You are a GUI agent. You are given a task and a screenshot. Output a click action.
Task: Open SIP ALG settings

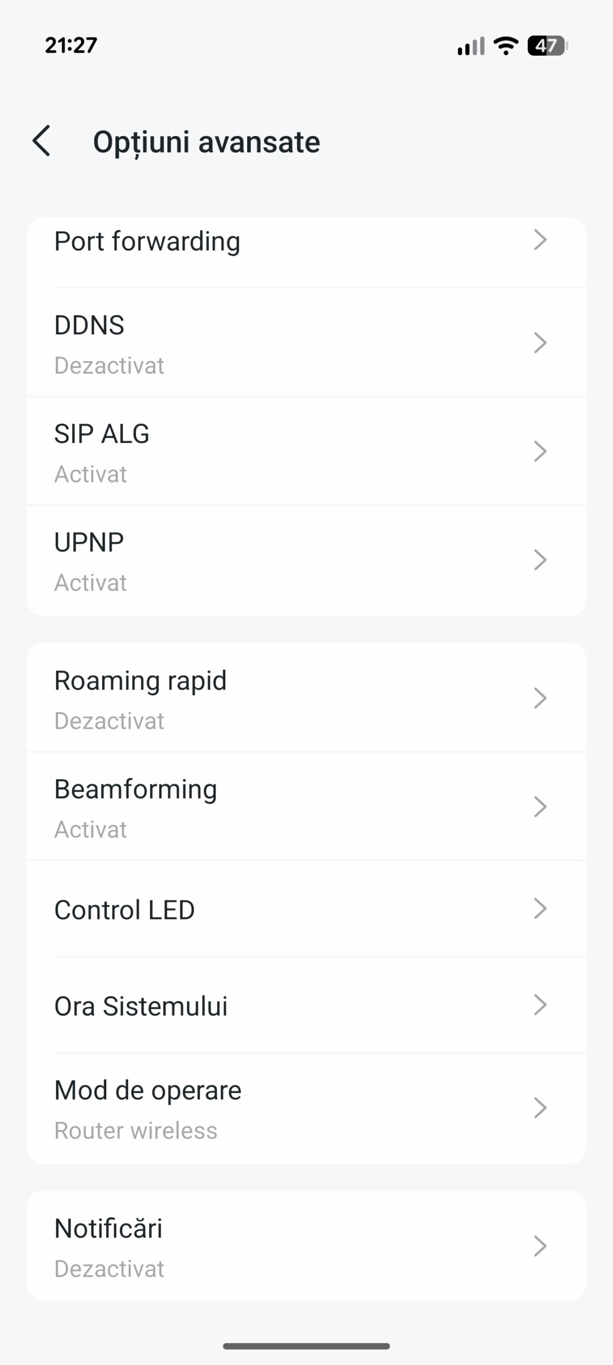click(102, 434)
